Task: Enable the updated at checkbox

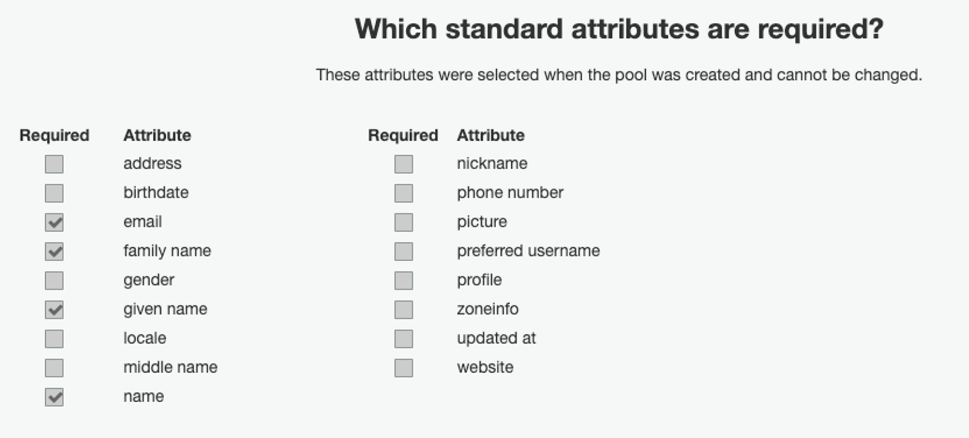Action: [x=404, y=339]
